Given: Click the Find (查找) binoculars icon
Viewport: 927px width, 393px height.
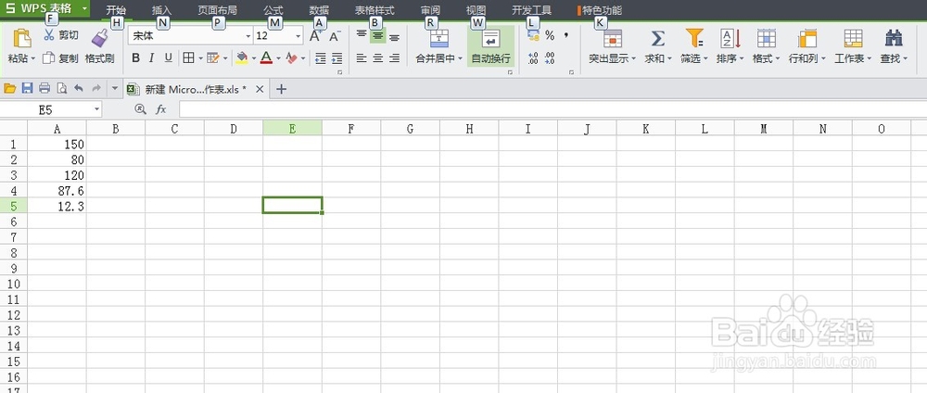Looking at the screenshot, I should pyautogui.click(x=894, y=39).
